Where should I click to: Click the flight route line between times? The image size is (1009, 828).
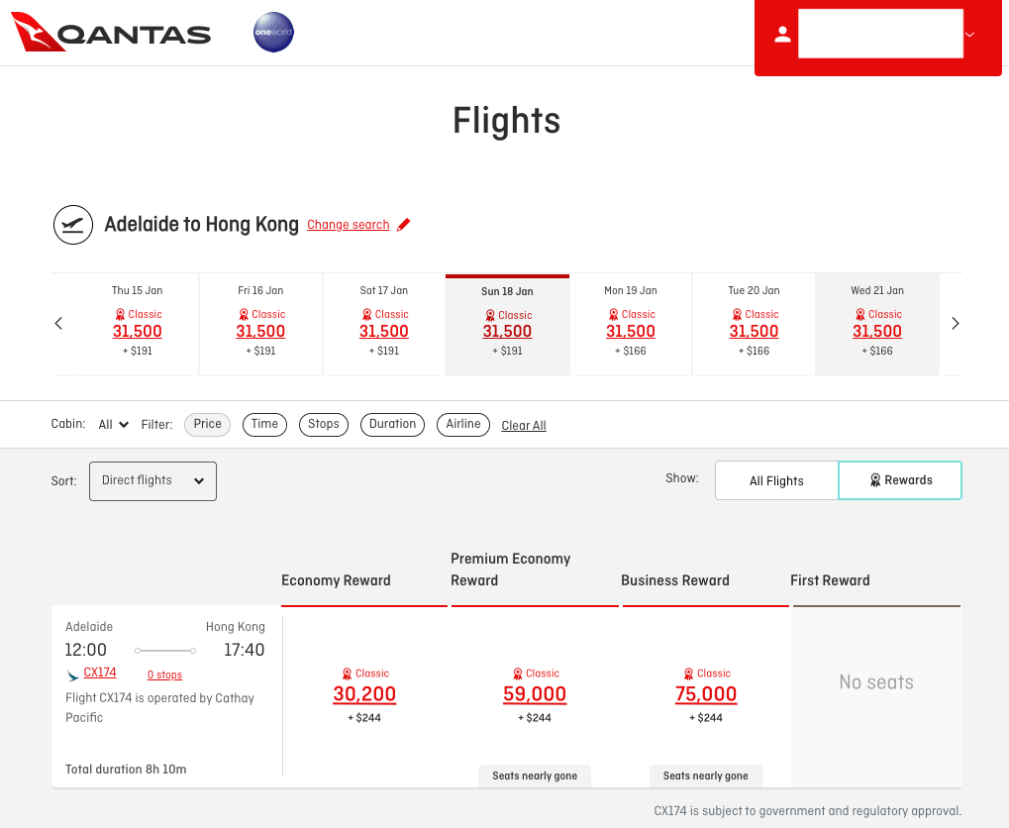(165, 651)
